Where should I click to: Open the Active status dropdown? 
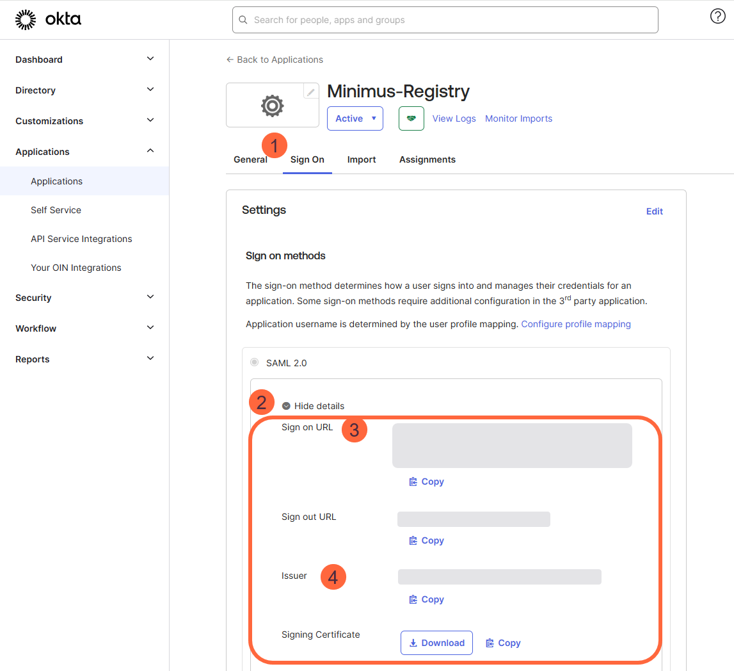tap(355, 118)
